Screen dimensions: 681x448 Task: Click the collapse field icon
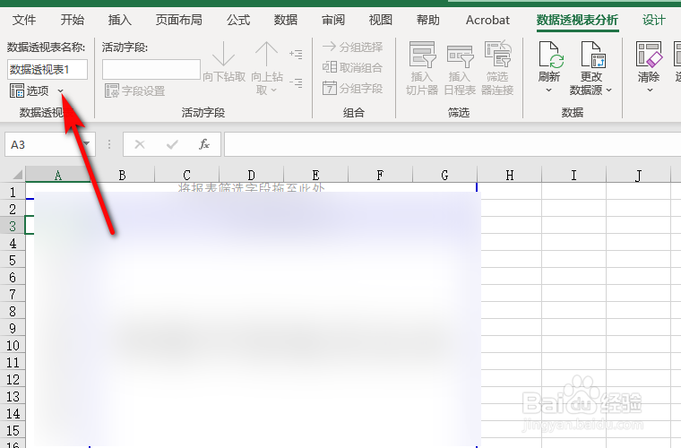296,82
